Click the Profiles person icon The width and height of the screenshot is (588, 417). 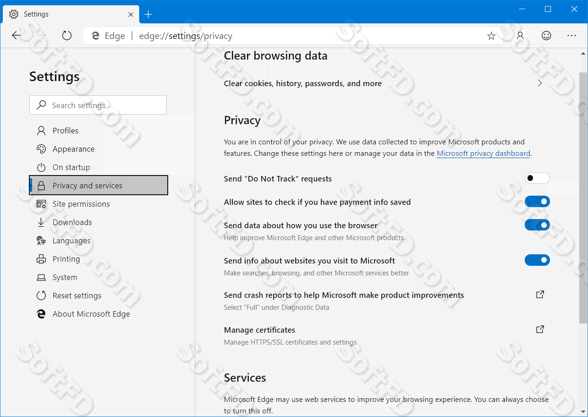pos(41,131)
